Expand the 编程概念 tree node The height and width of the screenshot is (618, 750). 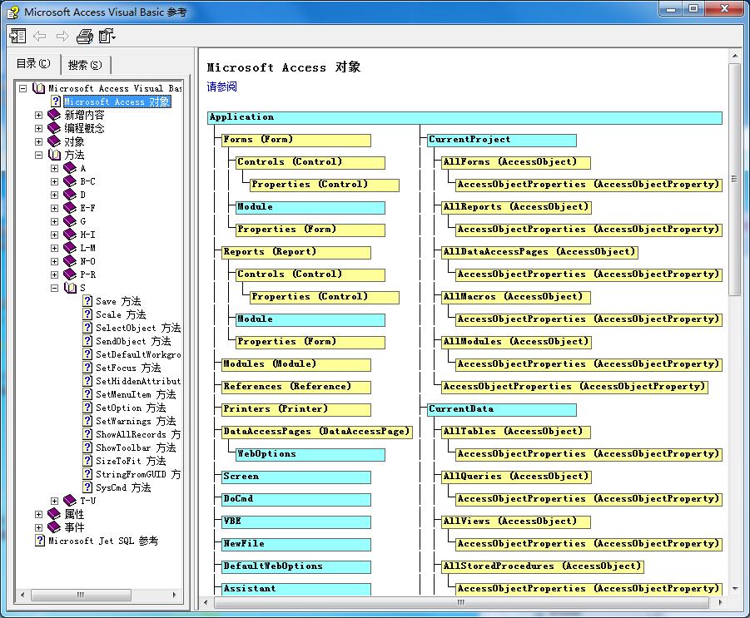39,129
